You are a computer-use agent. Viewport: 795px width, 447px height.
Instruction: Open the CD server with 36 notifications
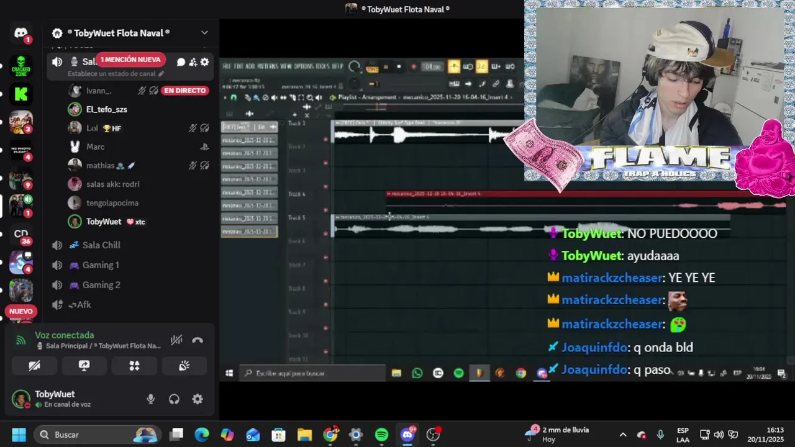pos(20,234)
